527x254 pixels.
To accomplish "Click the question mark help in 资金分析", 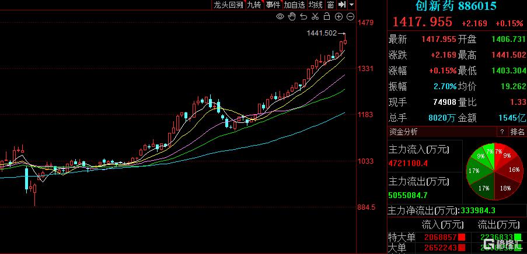I will [x=502, y=132].
